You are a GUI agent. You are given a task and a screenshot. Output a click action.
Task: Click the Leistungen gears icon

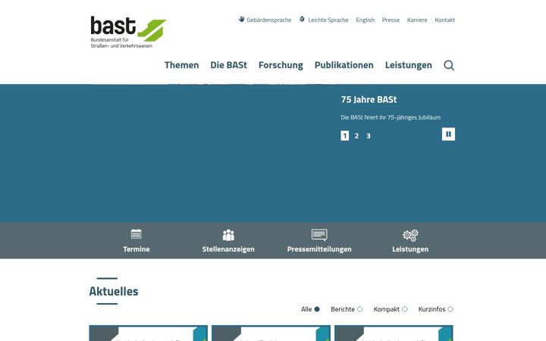tap(410, 235)
